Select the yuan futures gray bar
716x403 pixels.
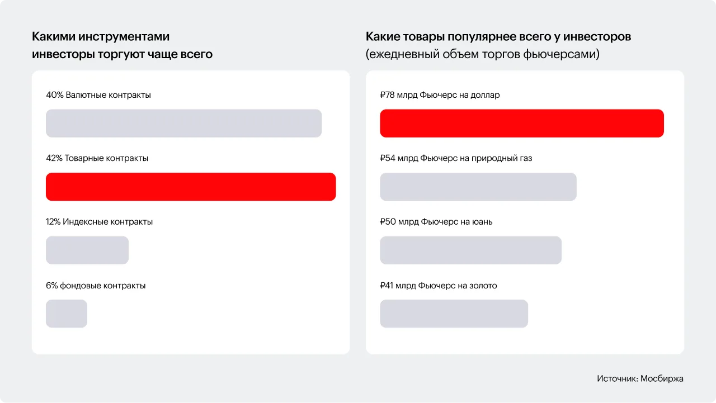point(470,250)
